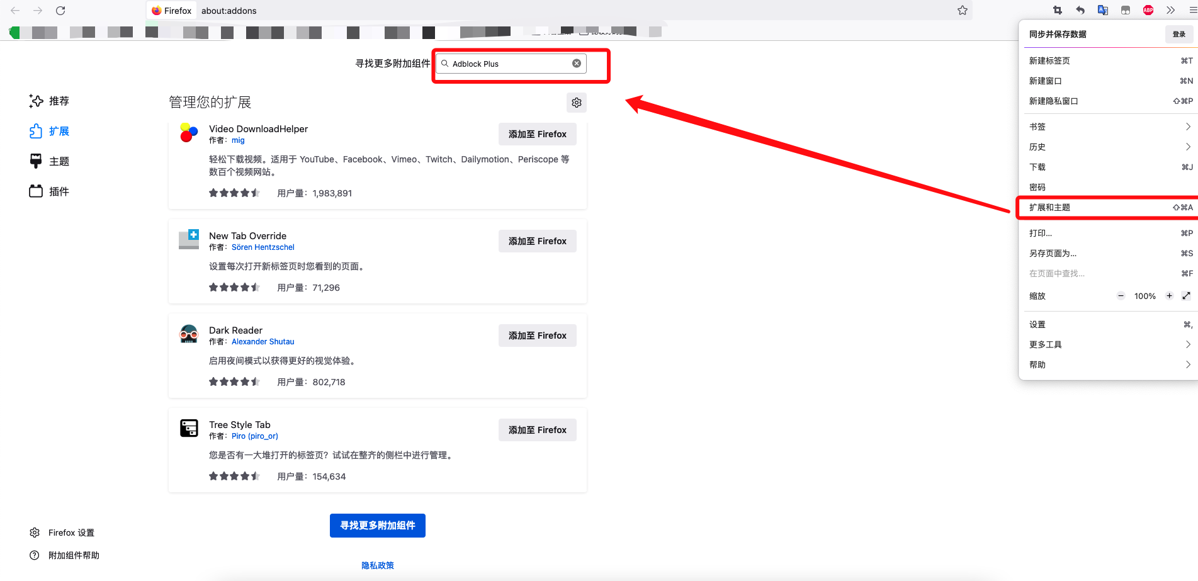The height and width of the screenshot is (581, 1198).
Task: Open 设置 settings from the menu
Action: [1110, 324]
